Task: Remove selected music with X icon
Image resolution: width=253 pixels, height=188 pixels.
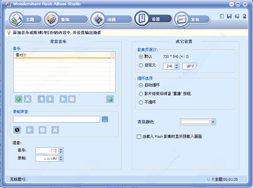Action: tap(27, 99)
